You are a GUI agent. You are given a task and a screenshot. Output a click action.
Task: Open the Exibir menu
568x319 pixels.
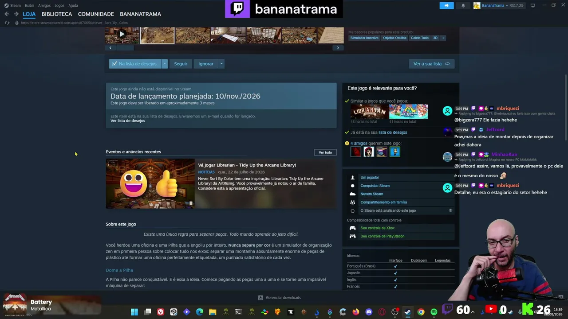(x=29, y=5)
